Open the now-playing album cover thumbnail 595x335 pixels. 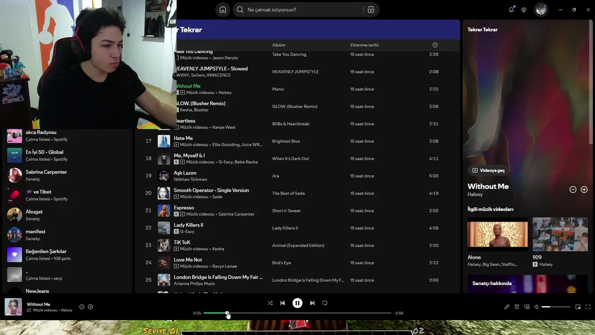13,307
